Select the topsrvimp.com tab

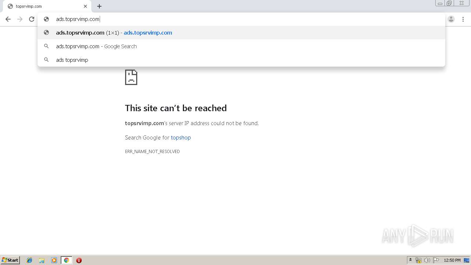click(x=47, y=6)
